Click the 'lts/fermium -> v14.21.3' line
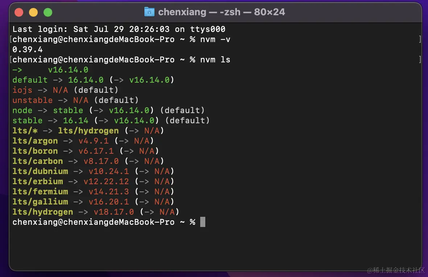Viewport: 428px width, 277px height. coord(93,191)
